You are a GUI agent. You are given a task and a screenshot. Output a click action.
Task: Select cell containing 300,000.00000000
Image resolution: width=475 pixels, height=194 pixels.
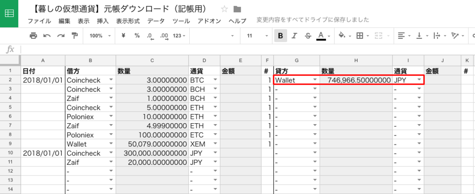click(x=152, y=153)
